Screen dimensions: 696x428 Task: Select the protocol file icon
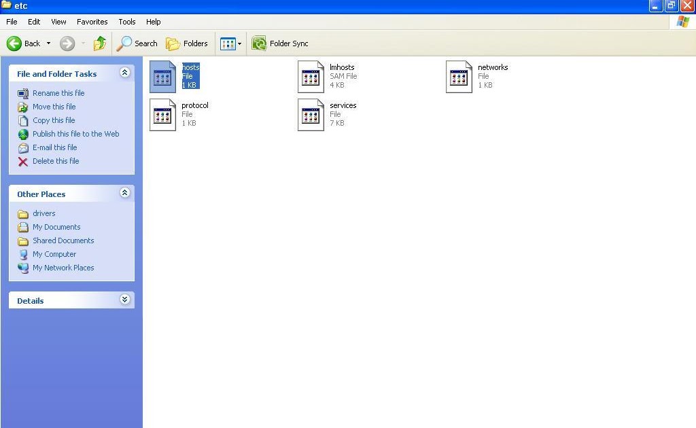pos(162,115)
